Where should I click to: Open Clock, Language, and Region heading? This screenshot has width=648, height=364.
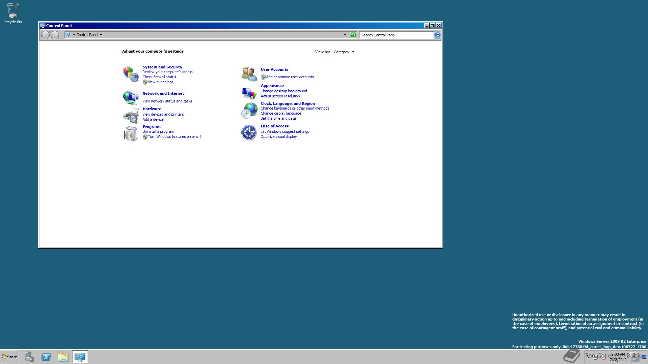click(x=288, y=103)
